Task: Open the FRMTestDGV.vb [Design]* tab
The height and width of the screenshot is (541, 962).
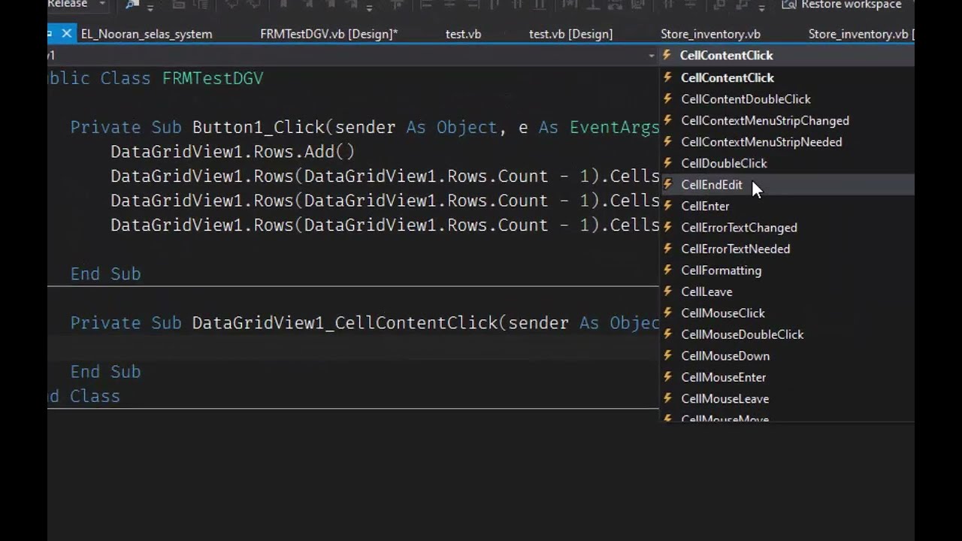Action: [328, 34]
